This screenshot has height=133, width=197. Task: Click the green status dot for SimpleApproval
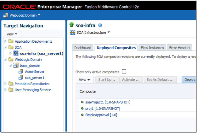82,114
